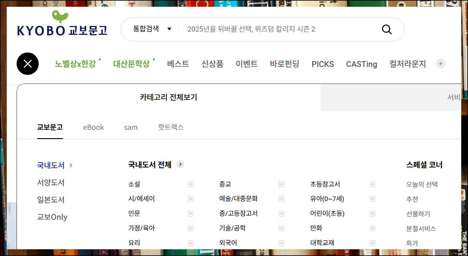Open 바로펀딩 menu
468x256 pixels.
click(x=285, y=64)
